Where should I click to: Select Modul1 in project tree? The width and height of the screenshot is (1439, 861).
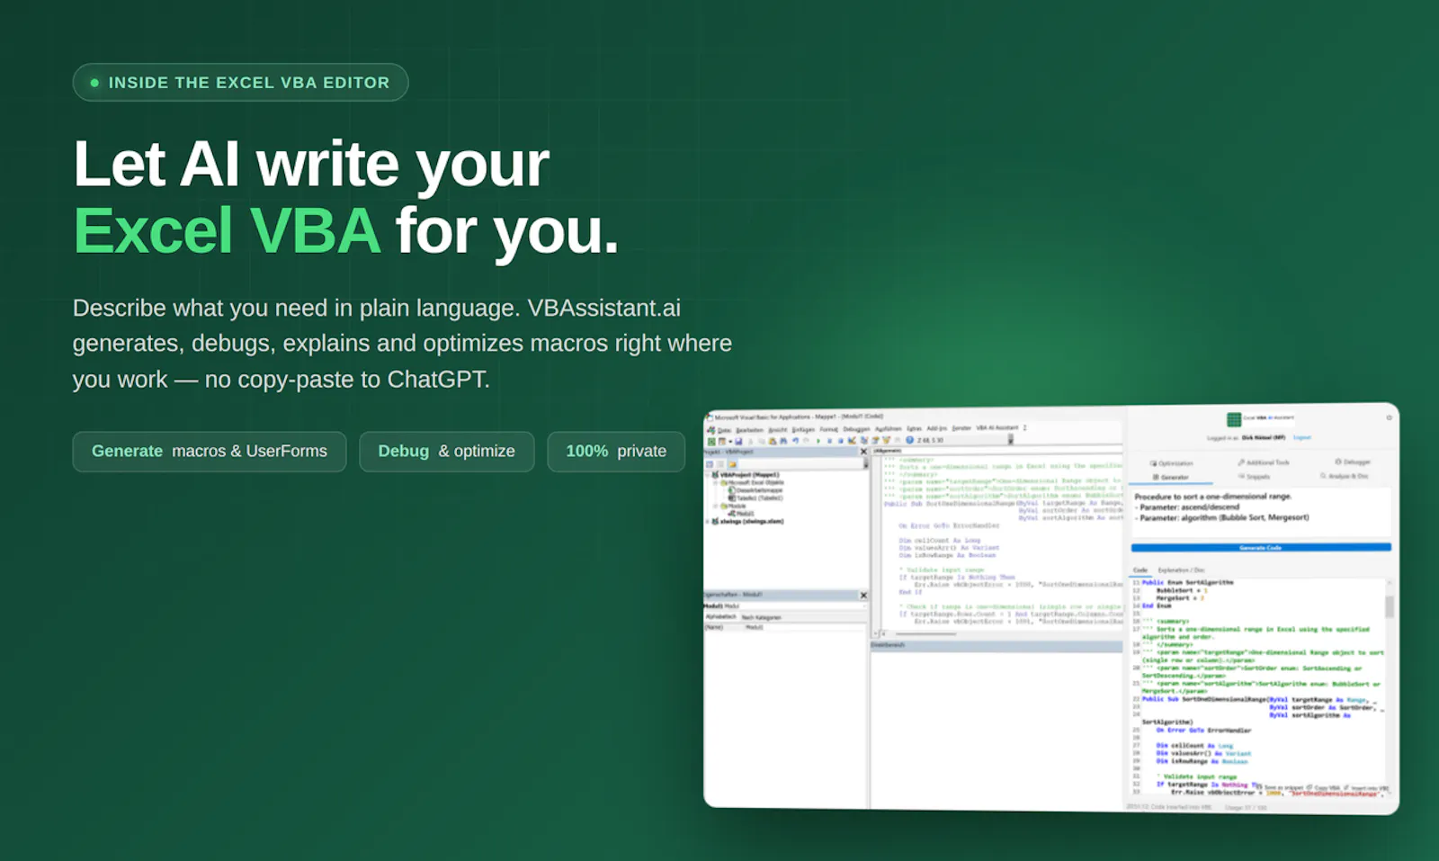tap(742, 513)
